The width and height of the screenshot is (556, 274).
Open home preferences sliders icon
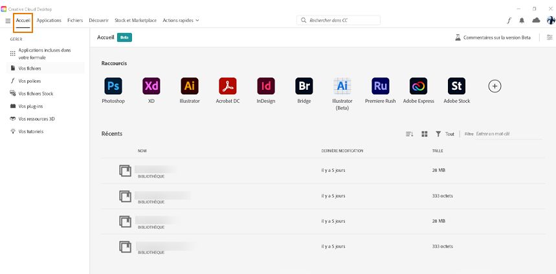pyautogui.click(x=550, y=37)
